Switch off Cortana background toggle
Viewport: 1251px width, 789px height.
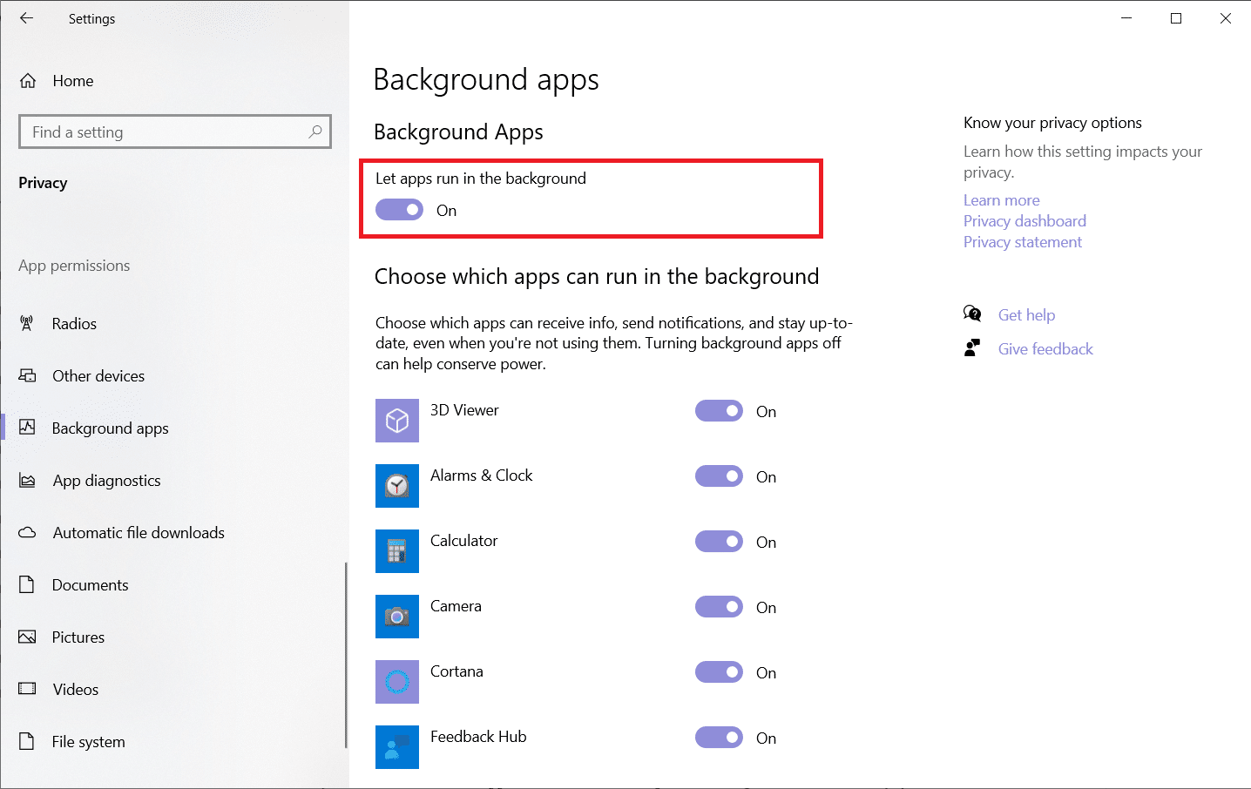point(719,672)
